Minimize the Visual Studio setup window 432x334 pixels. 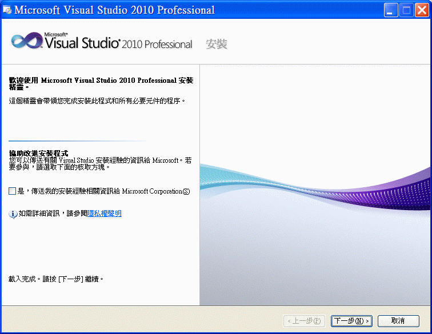tap(390, 10)
